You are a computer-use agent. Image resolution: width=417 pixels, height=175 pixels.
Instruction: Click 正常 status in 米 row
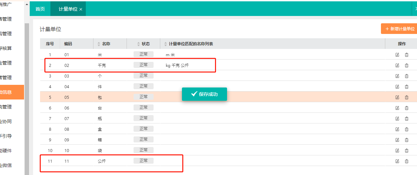[x=144, y=54]
